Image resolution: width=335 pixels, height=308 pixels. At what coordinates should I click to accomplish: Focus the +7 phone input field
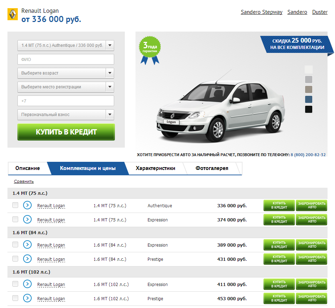66,101
